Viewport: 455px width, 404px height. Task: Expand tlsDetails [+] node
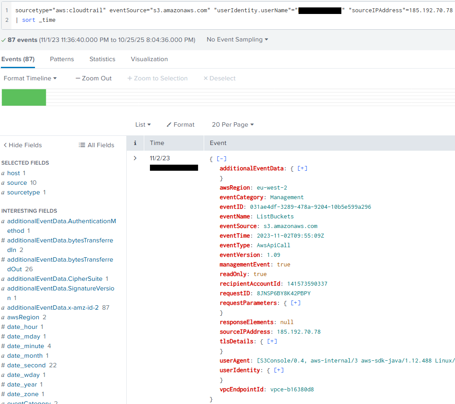272,341
